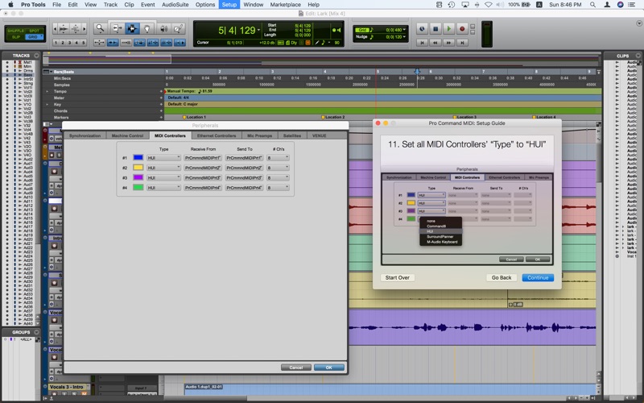The height and width of the screenshot is (403, 644).
Task: Open # Ch's dropdown for controller #1
Action: 278,158
